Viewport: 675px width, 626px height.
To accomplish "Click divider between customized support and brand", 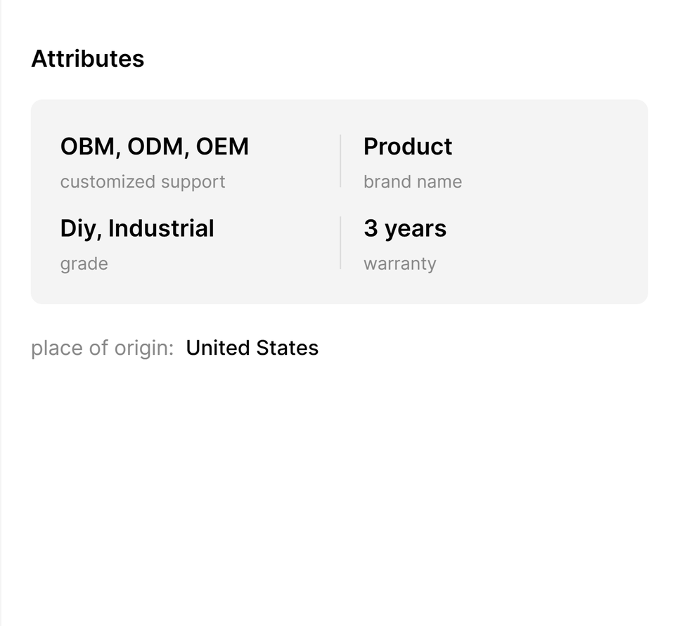I will coord(340,162).
